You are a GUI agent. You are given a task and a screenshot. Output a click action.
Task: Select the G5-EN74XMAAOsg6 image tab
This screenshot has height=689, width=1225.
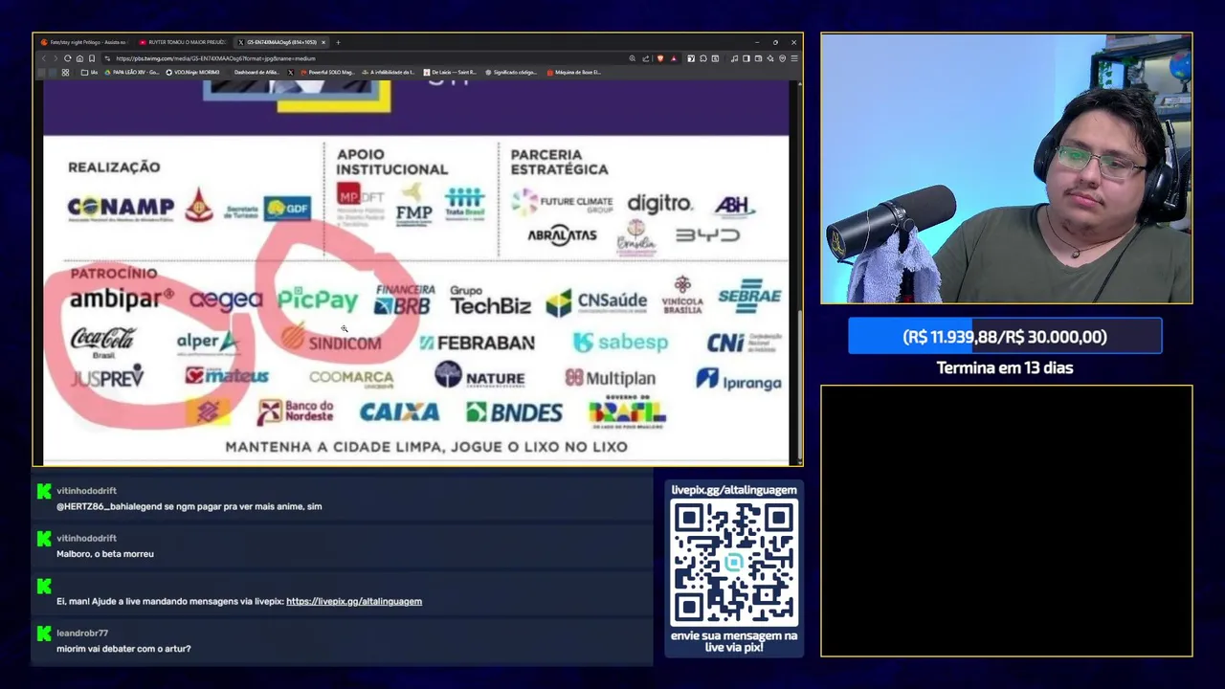click(x=282, y=42)
